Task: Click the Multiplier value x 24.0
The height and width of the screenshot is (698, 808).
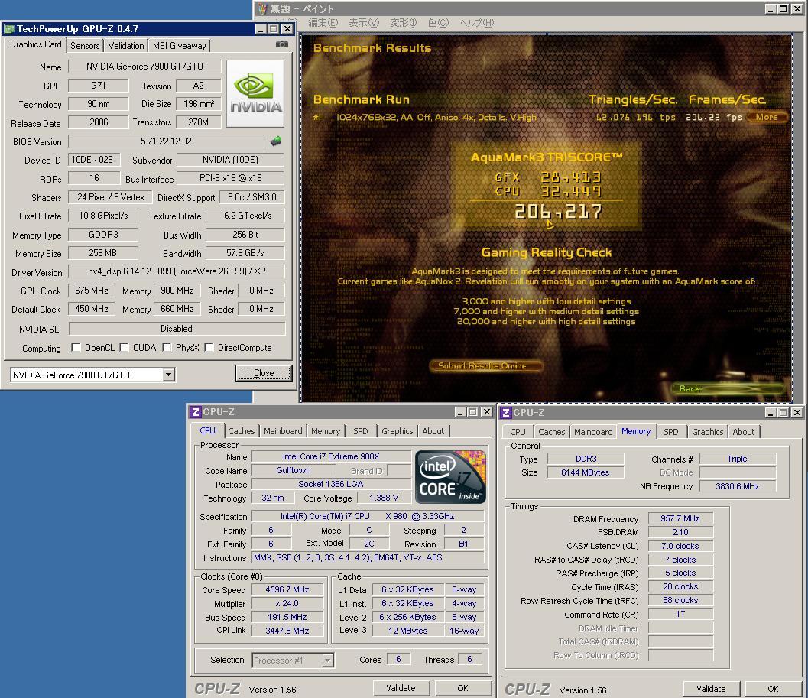Action: (287, 603)
